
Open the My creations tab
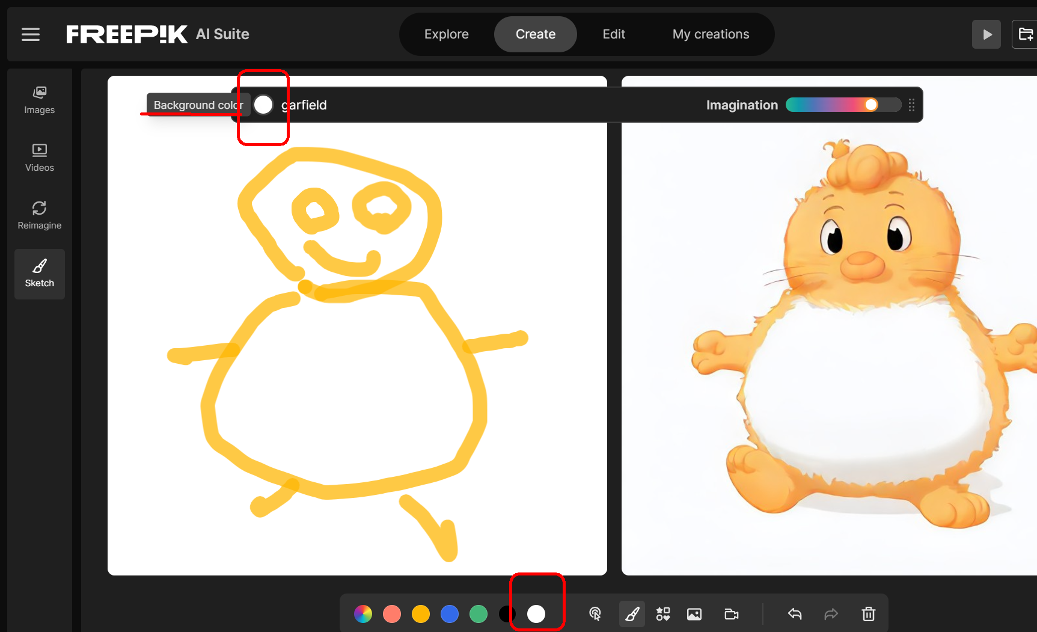(x=711, y=34)
